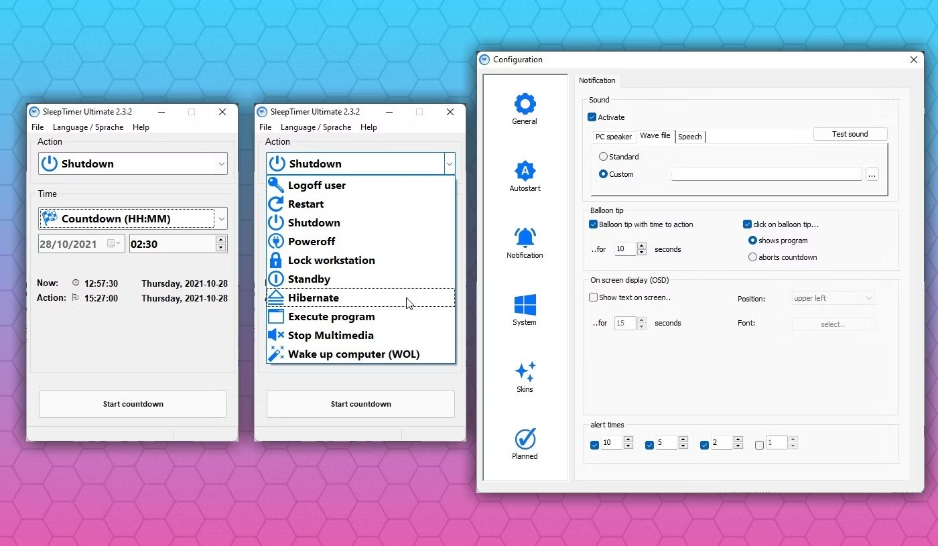
Task: Adjust 2 alert time stepper arrows
Action: (738, 443)
